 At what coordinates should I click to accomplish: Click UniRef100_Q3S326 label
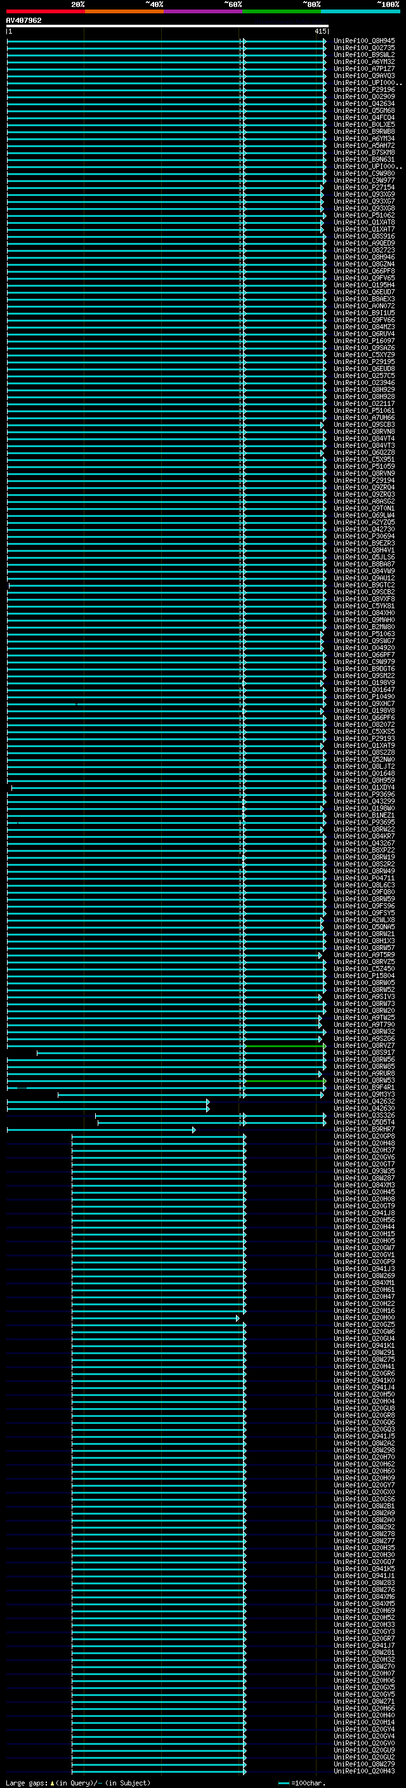point(364,1116)
